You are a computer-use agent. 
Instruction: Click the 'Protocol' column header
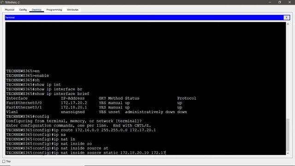point(186,98)
